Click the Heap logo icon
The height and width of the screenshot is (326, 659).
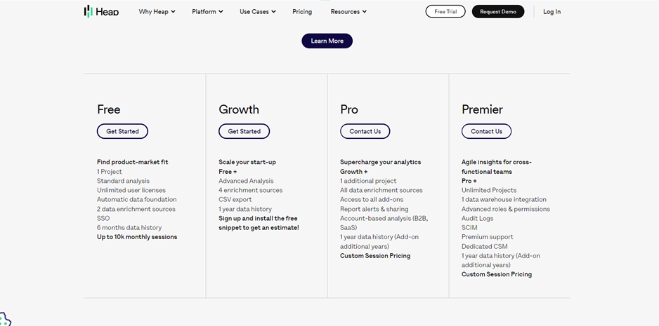(89, 11)
